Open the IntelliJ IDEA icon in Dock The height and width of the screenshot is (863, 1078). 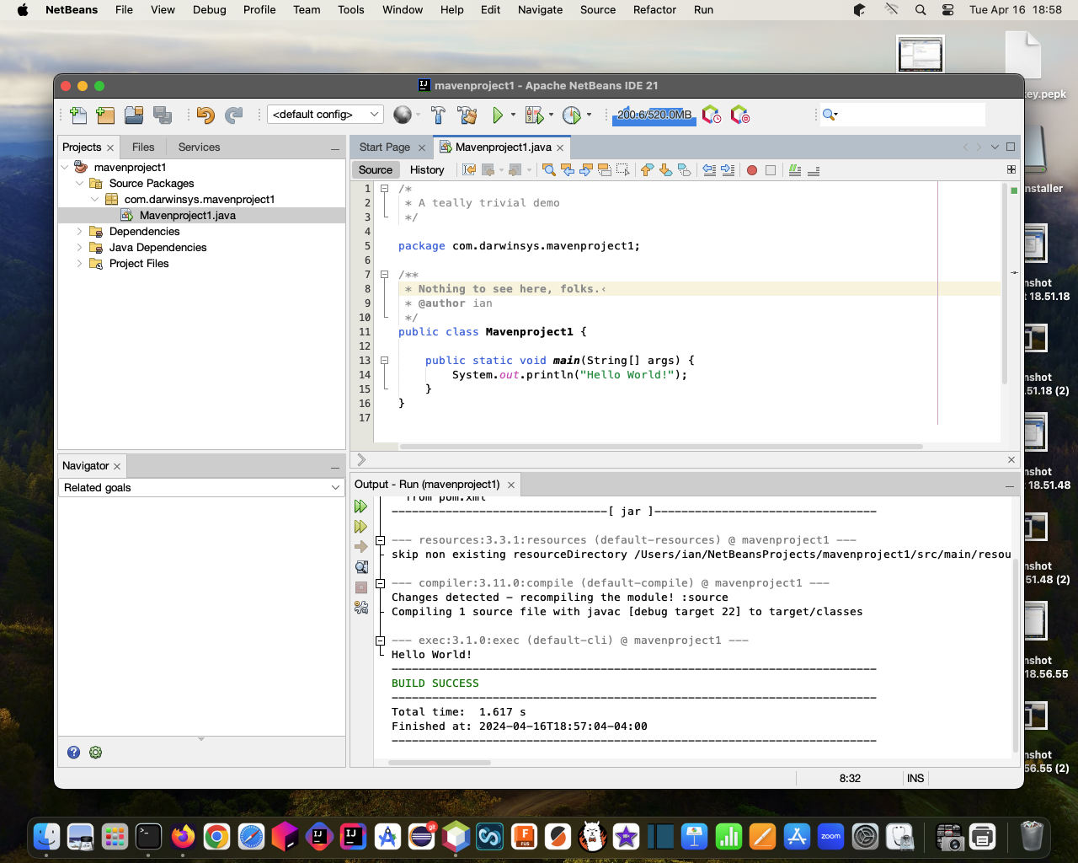[x=353, y=836]
